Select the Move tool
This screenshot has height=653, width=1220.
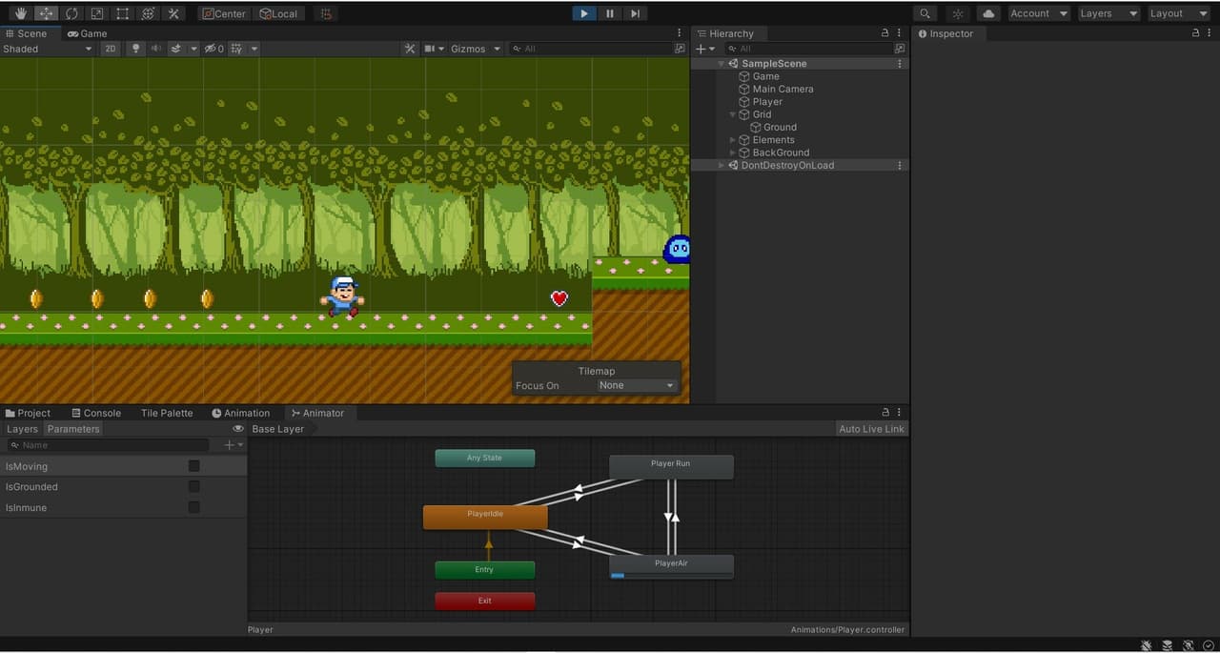[46, 13]
